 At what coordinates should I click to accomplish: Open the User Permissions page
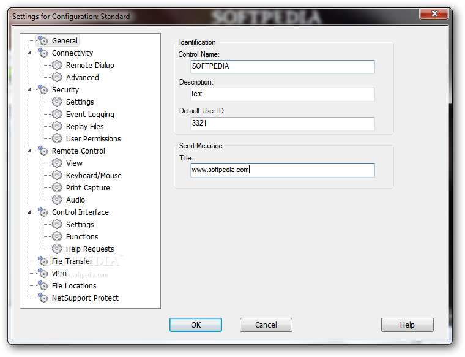click(x=93, y=138)
